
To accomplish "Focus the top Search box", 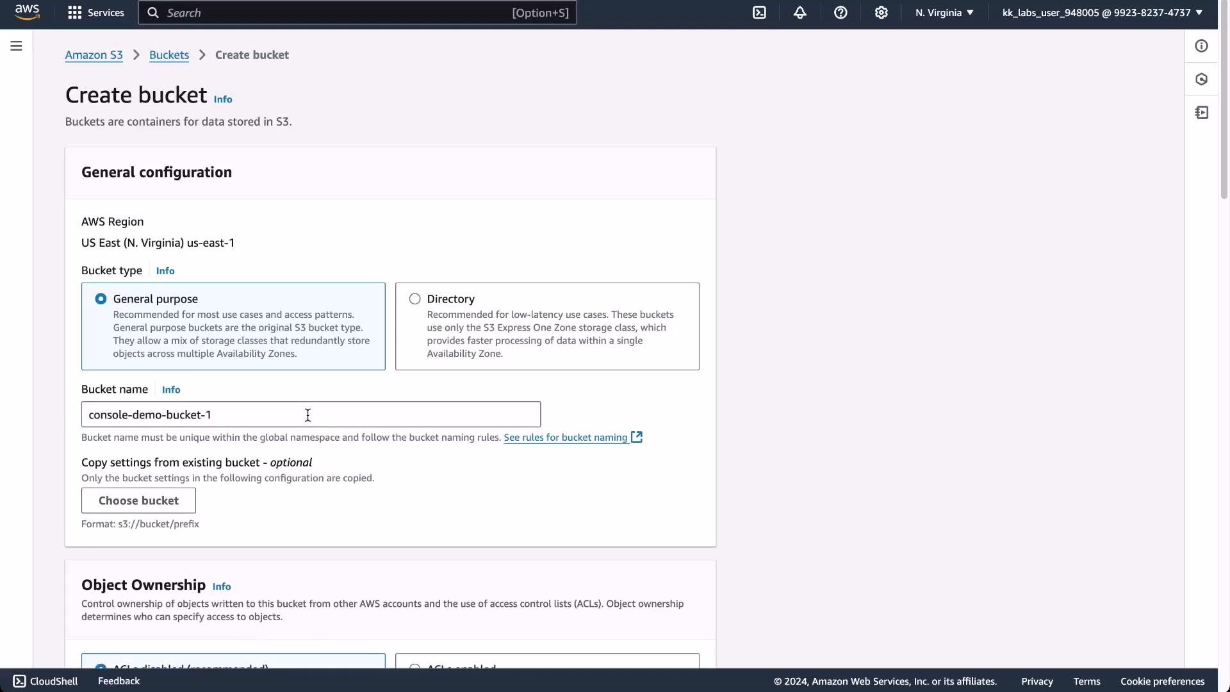I will [x=357, y=13].
